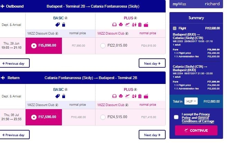Screen dimensions: 231x143
Task: Click Previous day for return flight
Action: pyautogui.click(x=13, y=135)
